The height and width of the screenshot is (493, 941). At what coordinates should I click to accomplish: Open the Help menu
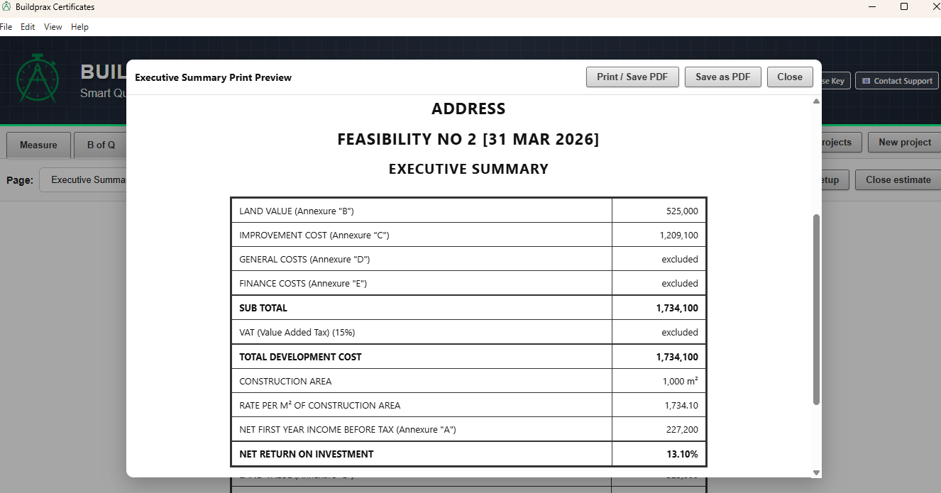[79, 27]
